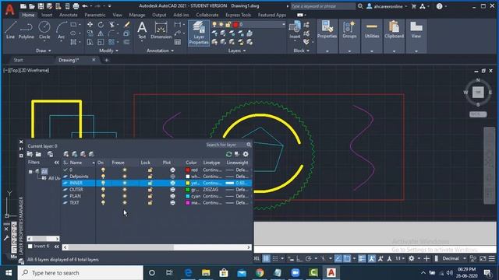Change the yellow color swatch of INNER layer

pos(188,184)
